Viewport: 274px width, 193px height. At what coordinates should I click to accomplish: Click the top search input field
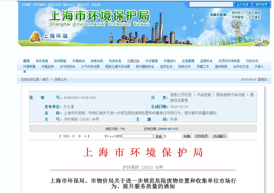211,4
